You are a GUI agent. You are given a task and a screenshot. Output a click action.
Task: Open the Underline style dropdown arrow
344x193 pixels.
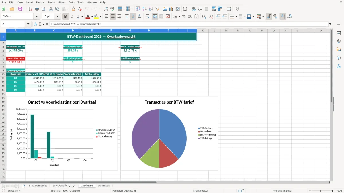(x=82, y=17)
